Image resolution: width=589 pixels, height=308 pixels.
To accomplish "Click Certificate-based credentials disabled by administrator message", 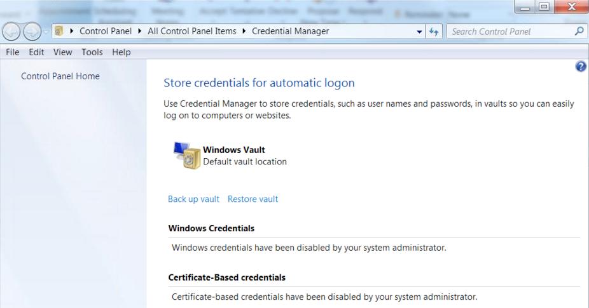I will (x=324, y=297).
